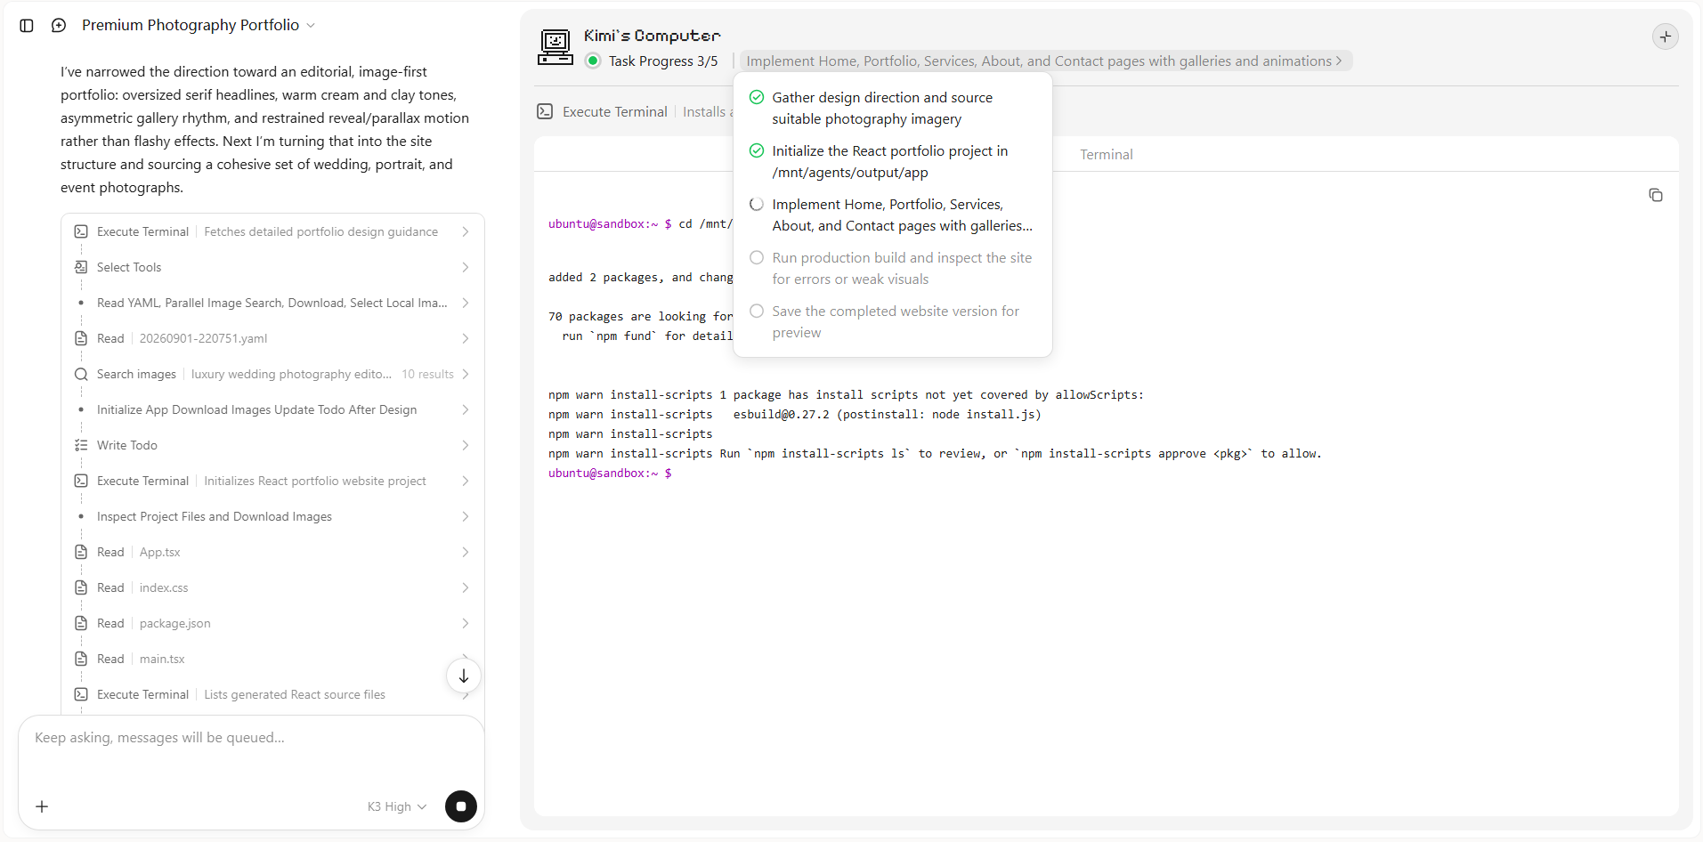Viewport: 1703px width, 842px height.
Task: Click the Kimi's Computer monitor icon
Action: tap(556, 47)
